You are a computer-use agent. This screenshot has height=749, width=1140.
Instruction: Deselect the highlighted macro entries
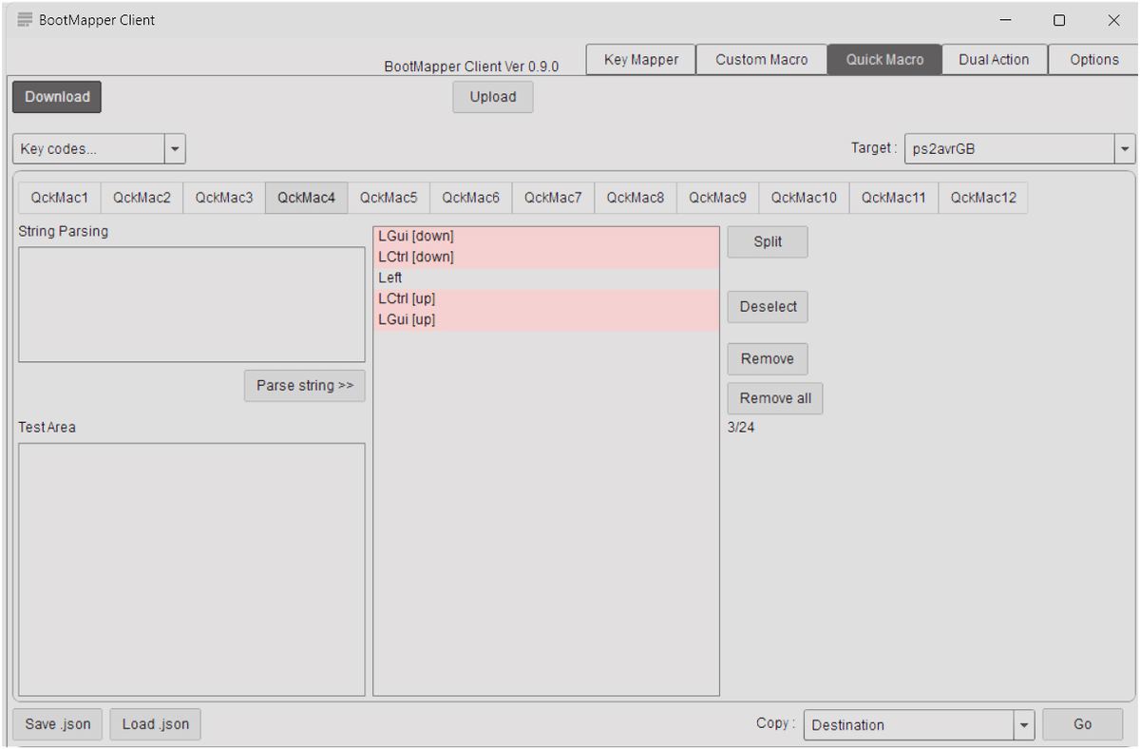click(767, 306)
